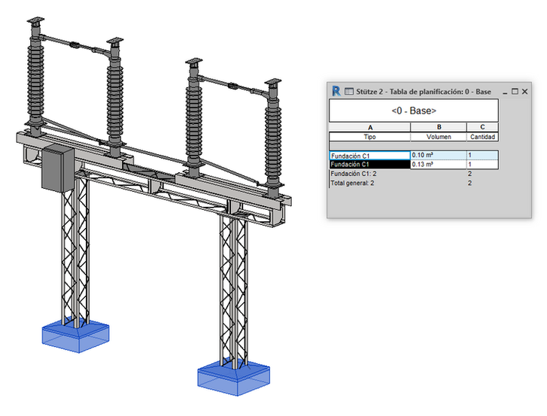This screenshot has height=416, width=547.
Task: Maximize the Stütze 2 schedule window
Action: [515, 91]
